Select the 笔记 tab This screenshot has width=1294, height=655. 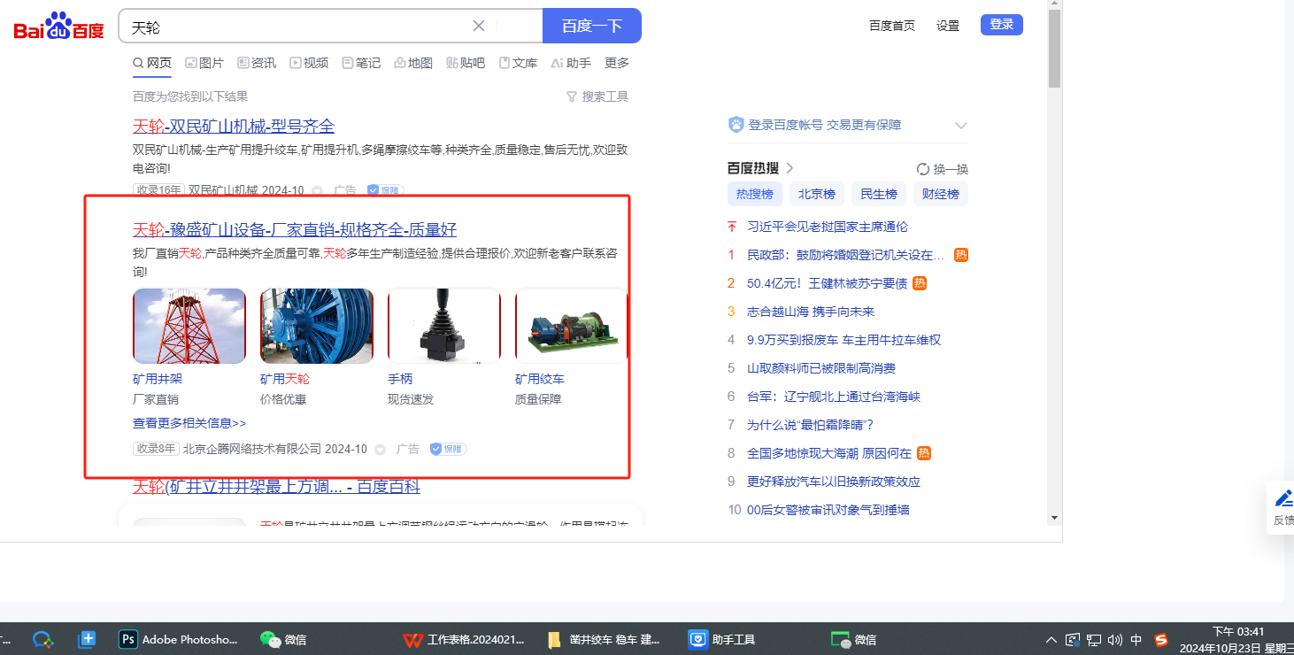click(x=361, y=63)
